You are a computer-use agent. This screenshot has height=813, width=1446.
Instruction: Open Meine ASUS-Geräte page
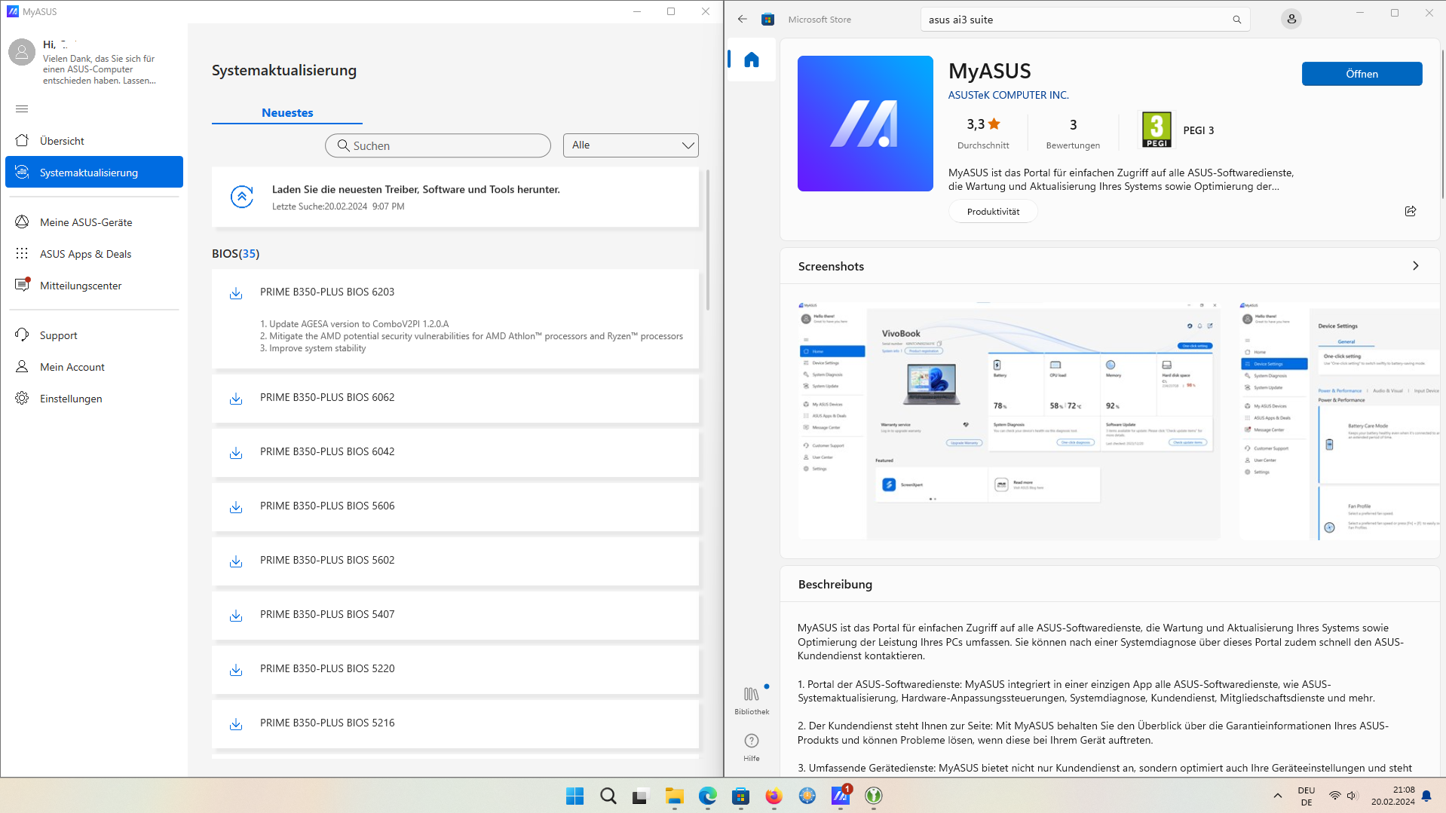[x=94, y=222]
